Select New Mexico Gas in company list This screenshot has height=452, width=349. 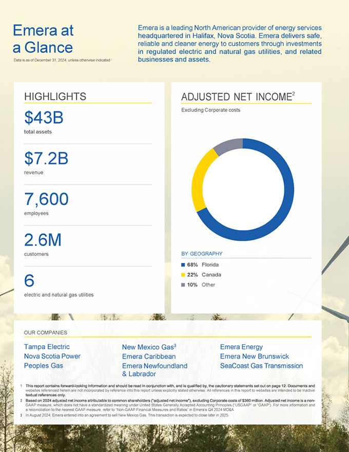click(x=149, y=347)
